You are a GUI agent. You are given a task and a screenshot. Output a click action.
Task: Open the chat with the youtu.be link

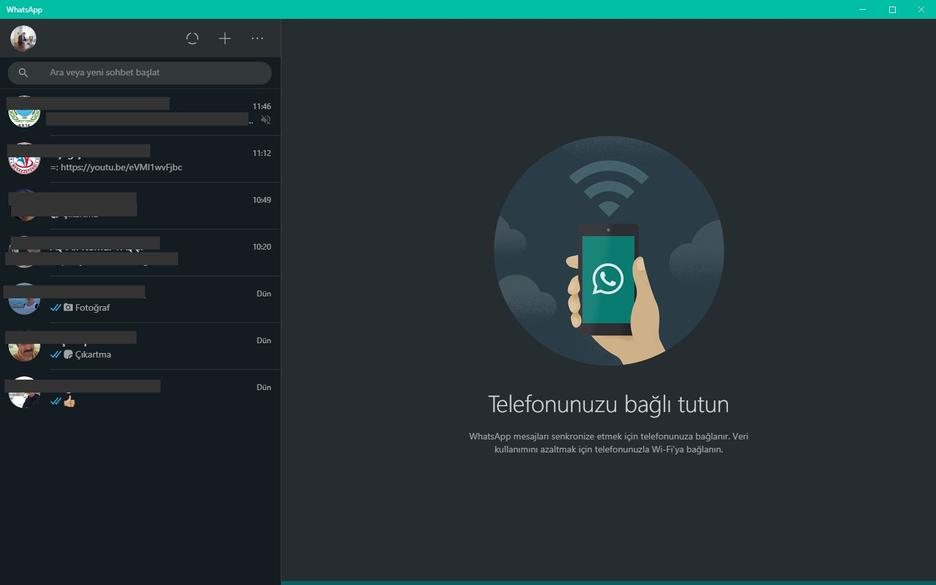point(140,159)
